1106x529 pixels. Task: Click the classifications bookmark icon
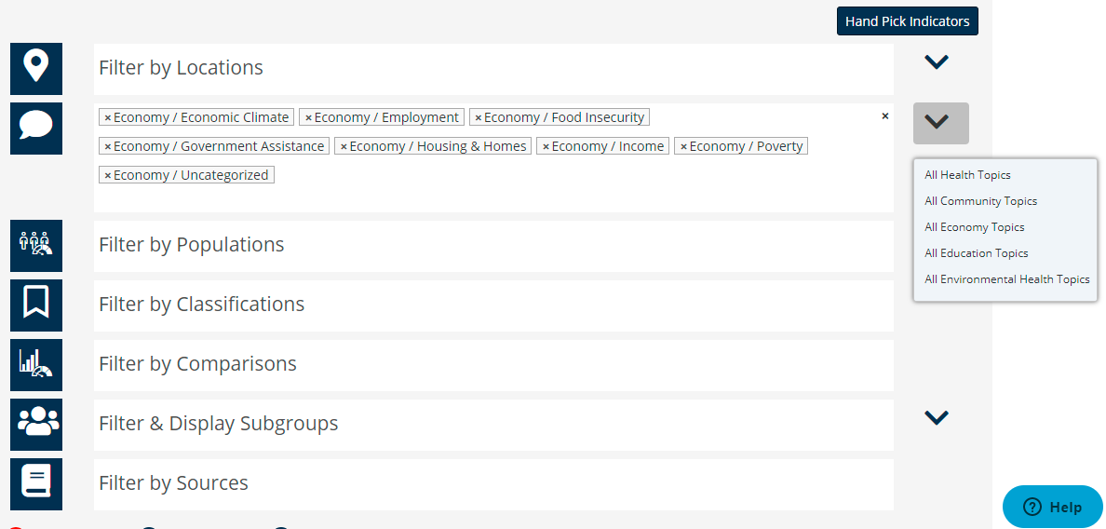pyautogui.click(x=36, y=305)
